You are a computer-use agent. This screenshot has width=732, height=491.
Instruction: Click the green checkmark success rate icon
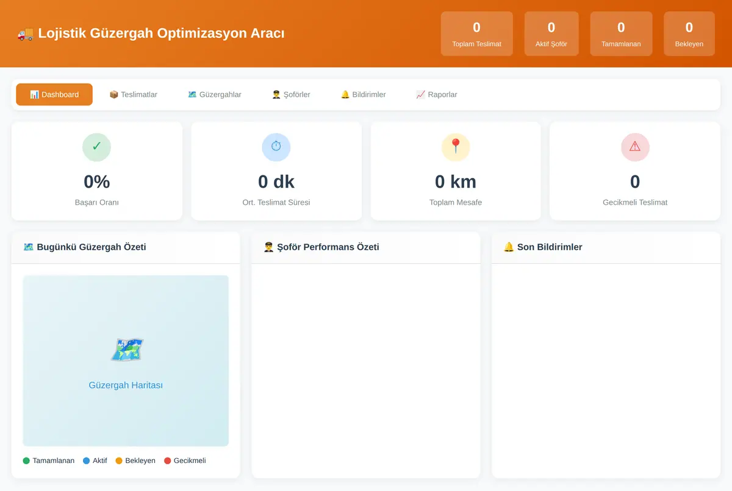tap(96, 147)
